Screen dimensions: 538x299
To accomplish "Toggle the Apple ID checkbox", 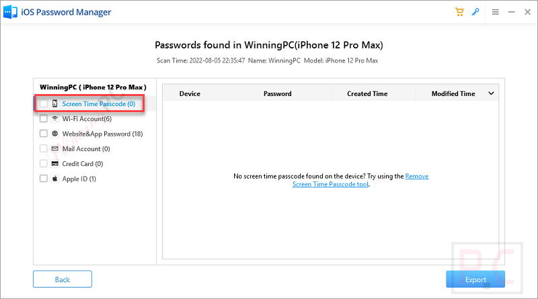I will (44, 179).
